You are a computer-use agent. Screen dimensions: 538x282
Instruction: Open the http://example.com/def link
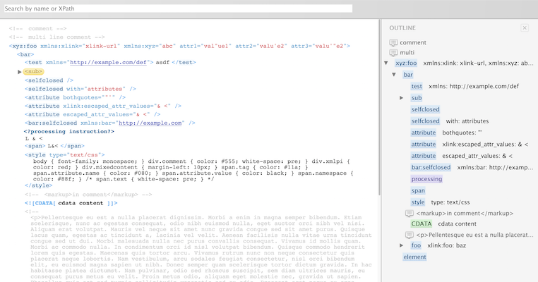point(109,62)
